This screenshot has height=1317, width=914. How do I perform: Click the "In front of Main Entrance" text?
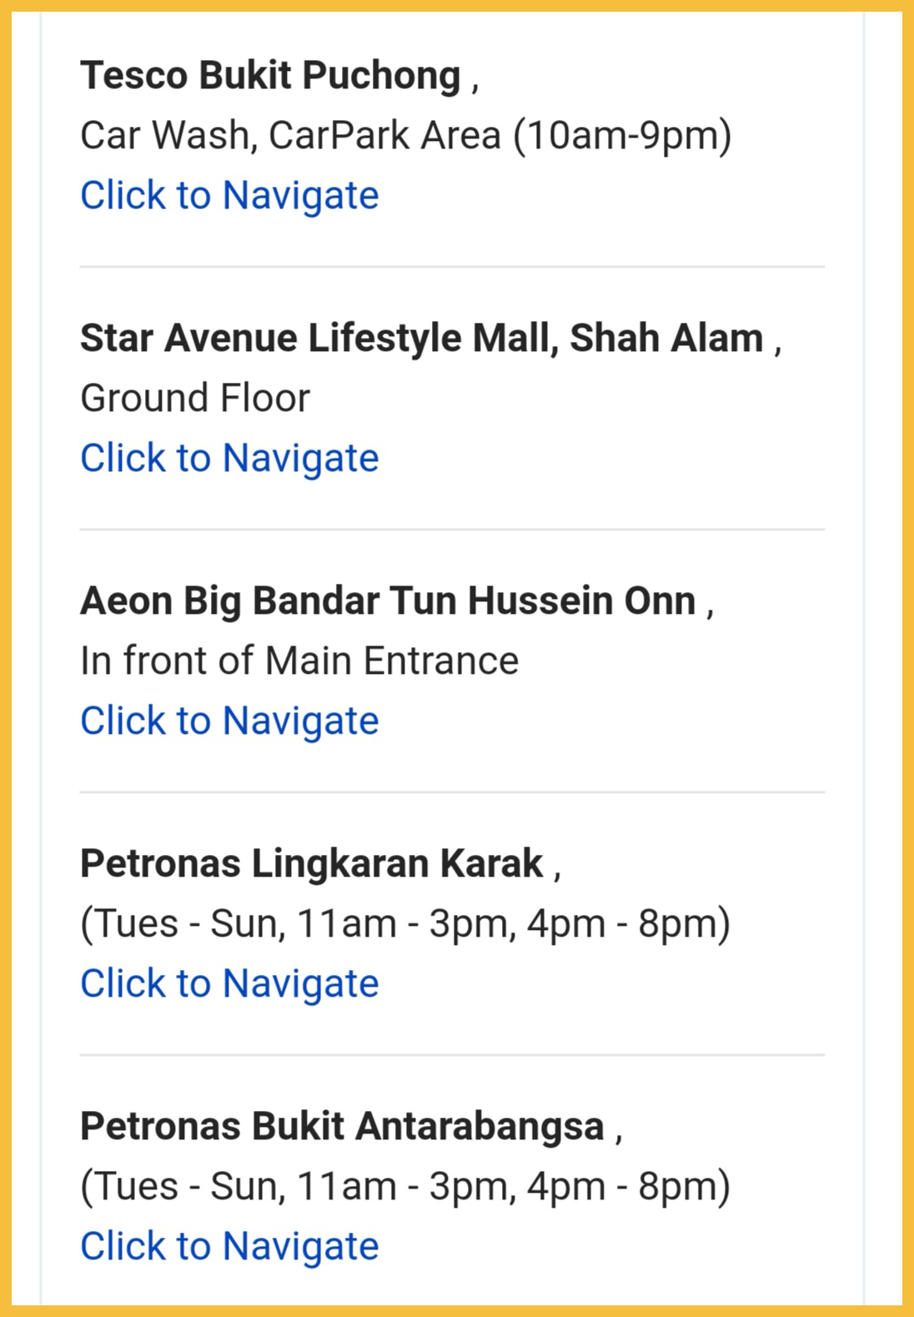(x=299, y=661)
